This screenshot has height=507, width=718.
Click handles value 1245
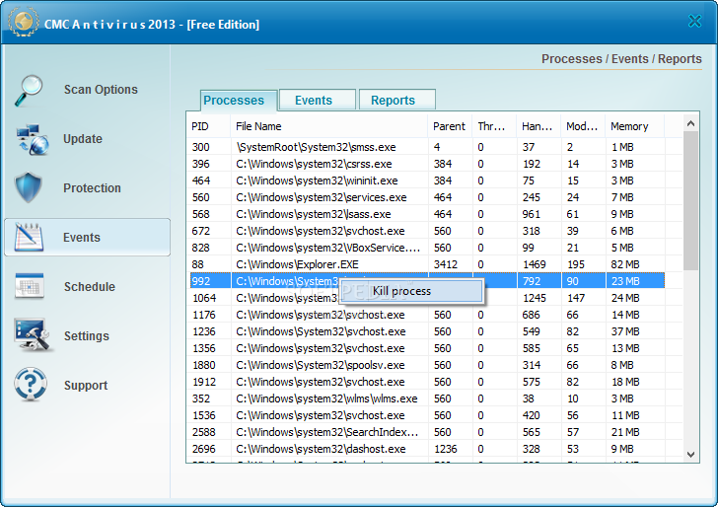click(x=534, y=298)
